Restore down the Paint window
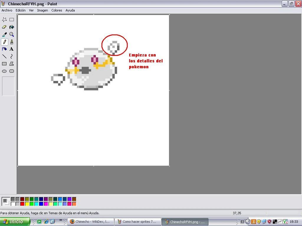Image resolution: width=302 pixels, height=226 pixels. point(291,4)
